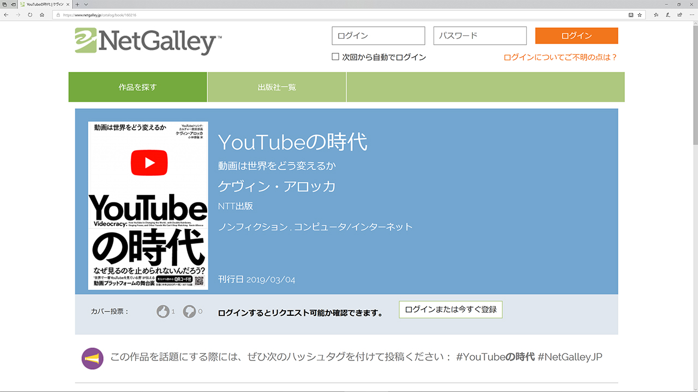Click the YouTubeの時代 book title

coord(293,142)
